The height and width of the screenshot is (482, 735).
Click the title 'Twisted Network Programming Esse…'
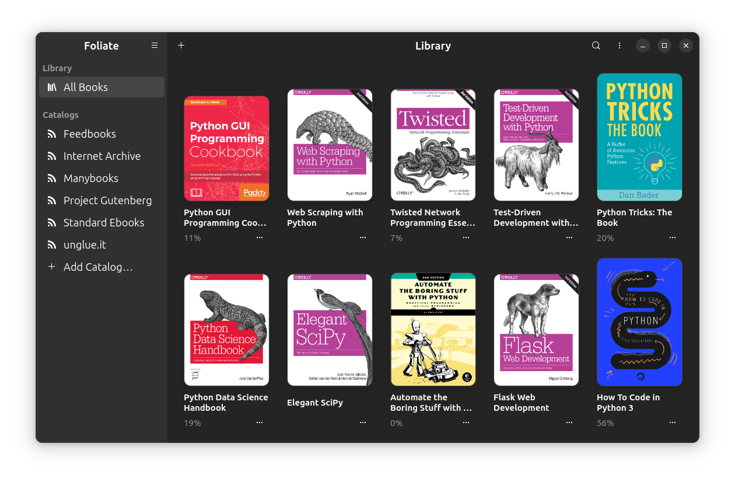[433, 218]
